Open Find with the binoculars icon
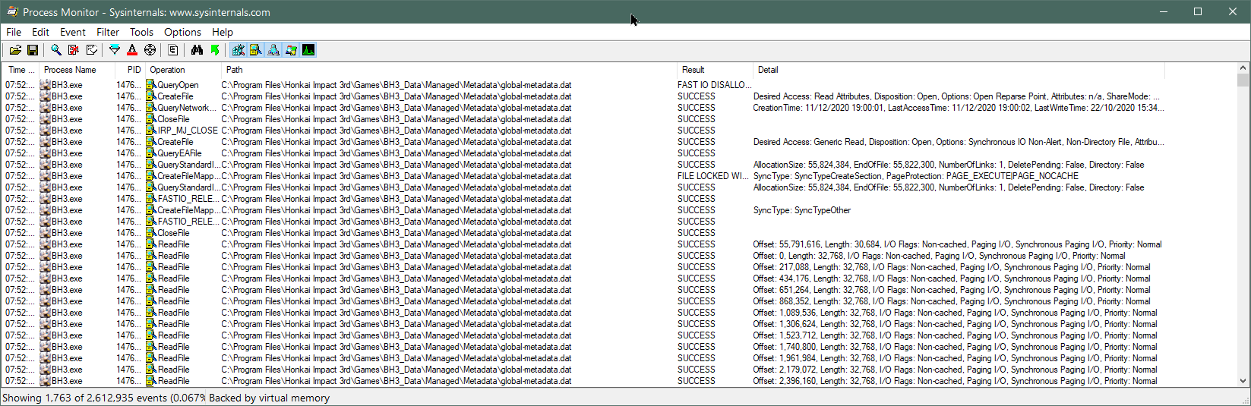The image size is (1251, 406). [x=197, y=50]
